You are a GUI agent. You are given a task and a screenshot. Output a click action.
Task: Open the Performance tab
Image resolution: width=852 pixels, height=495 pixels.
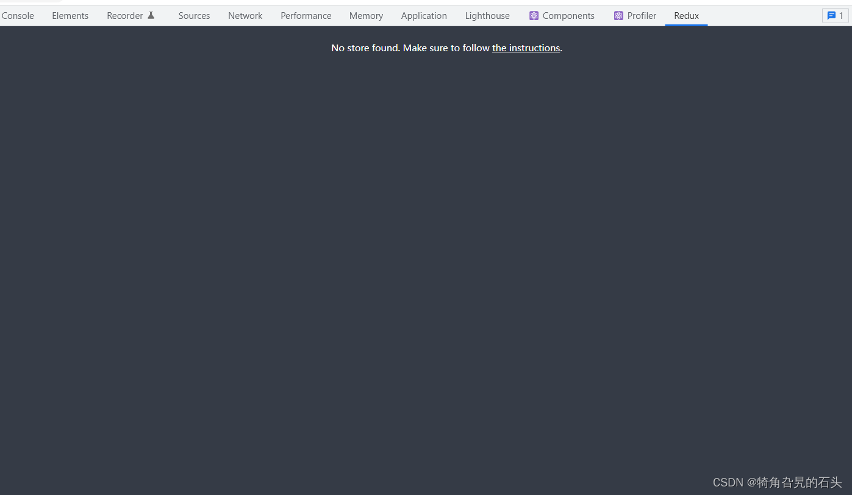306,16
